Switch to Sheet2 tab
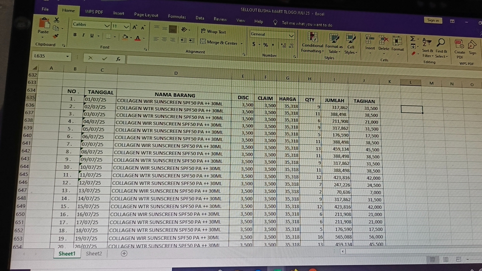The height and width of the screenshot is (271, 482). click(x=94, y=253)
